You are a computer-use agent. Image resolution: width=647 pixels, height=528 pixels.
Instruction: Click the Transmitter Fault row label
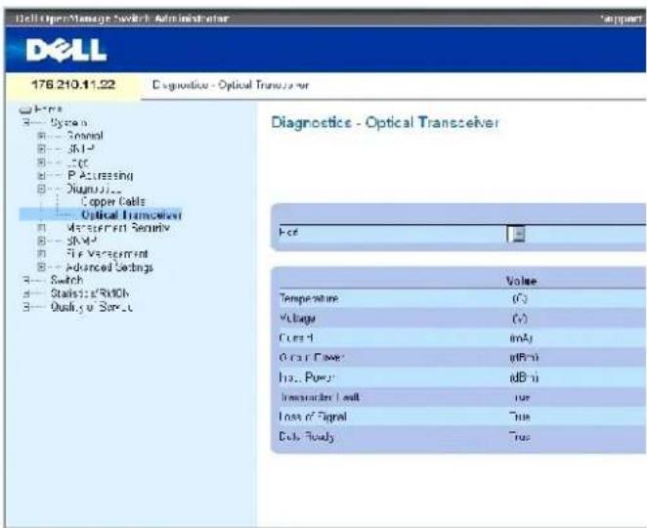(320, 397)
